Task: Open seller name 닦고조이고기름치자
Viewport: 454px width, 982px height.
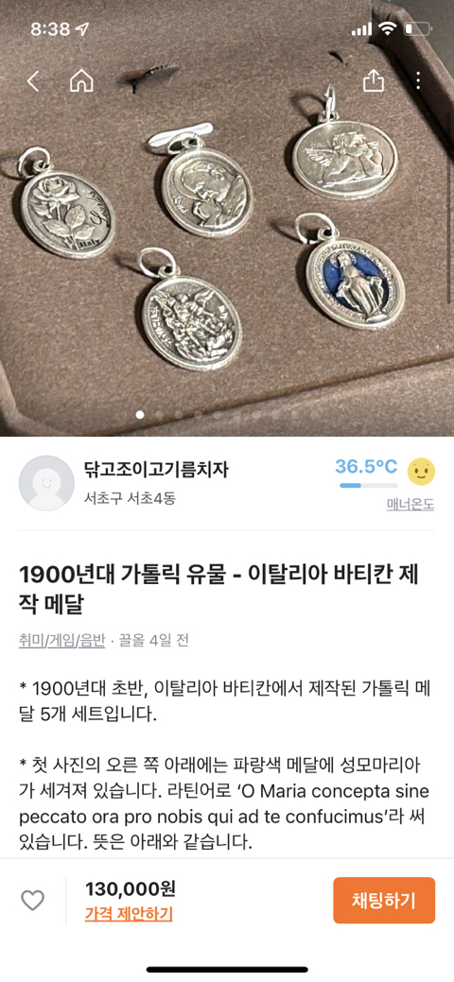Action: click(x=156, y=469)
